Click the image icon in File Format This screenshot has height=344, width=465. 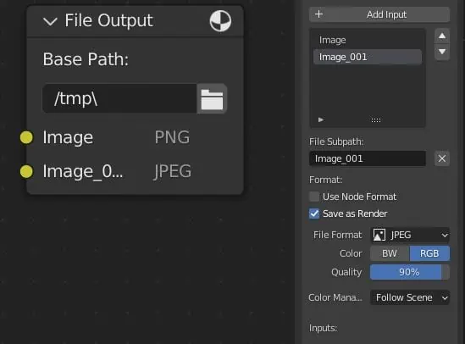(x=379, y=235)
